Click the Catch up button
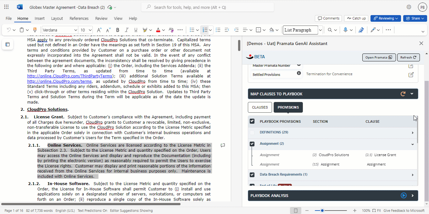Image resolution: width=429 pixels, height=214 pixels. [356, 18]
